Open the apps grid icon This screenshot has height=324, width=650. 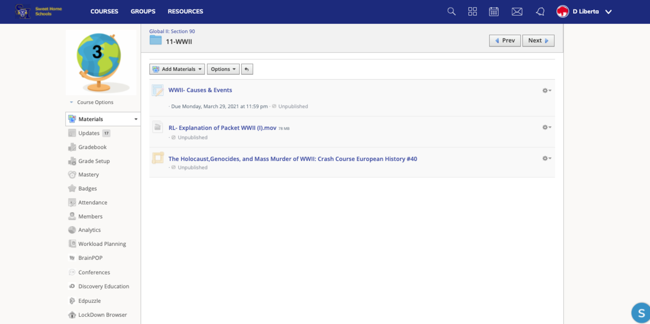(472, 12)
